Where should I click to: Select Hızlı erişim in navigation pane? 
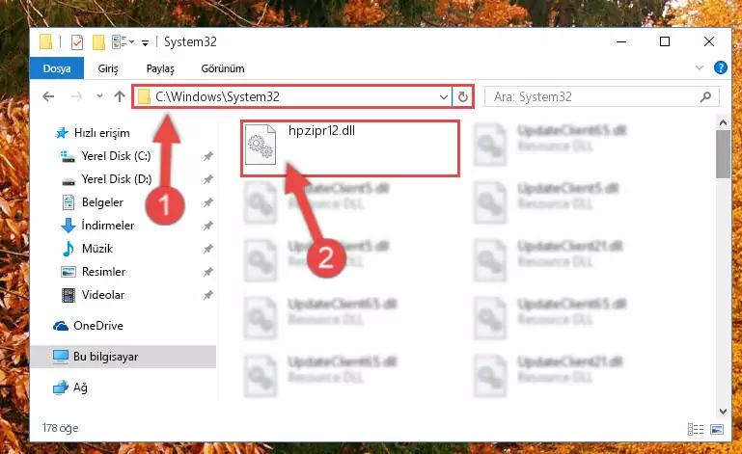pyautogui.click(x=101, y=133)
